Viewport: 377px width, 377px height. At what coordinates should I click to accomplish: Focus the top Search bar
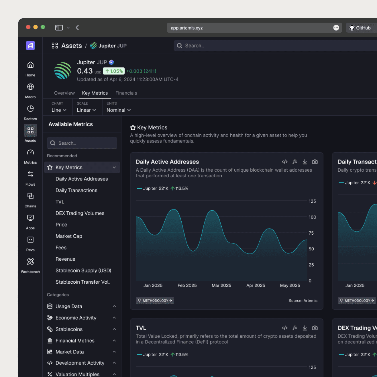(x=275, y=46)
